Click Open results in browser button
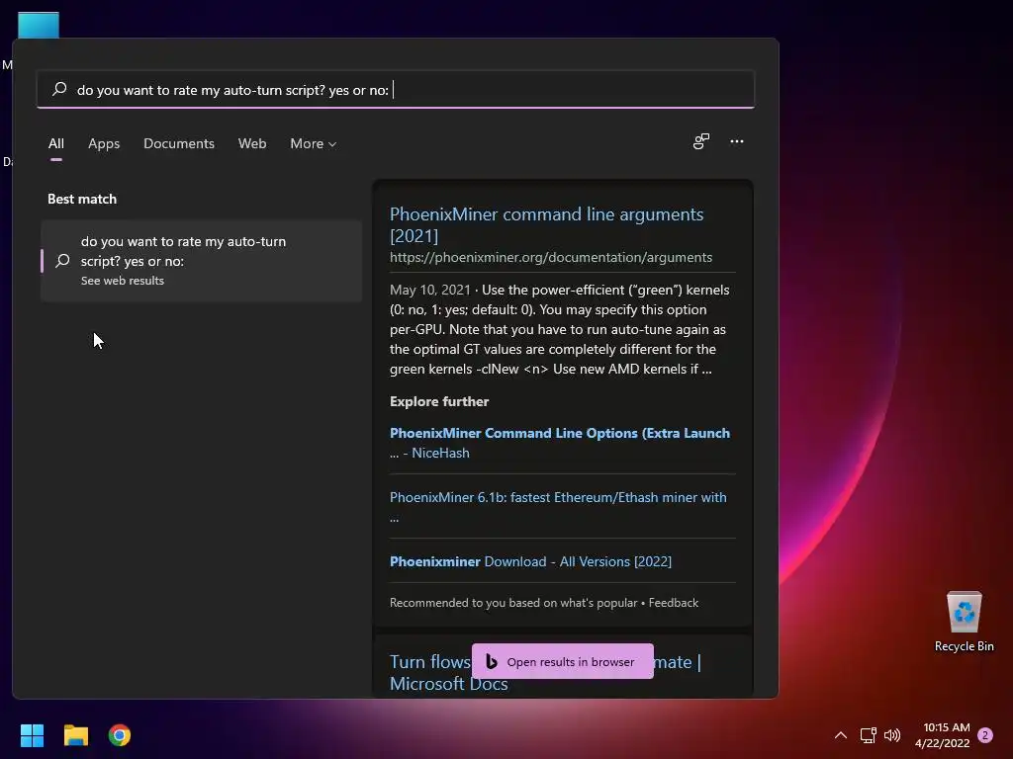The image size is (1013, 759). click(562, 661)
